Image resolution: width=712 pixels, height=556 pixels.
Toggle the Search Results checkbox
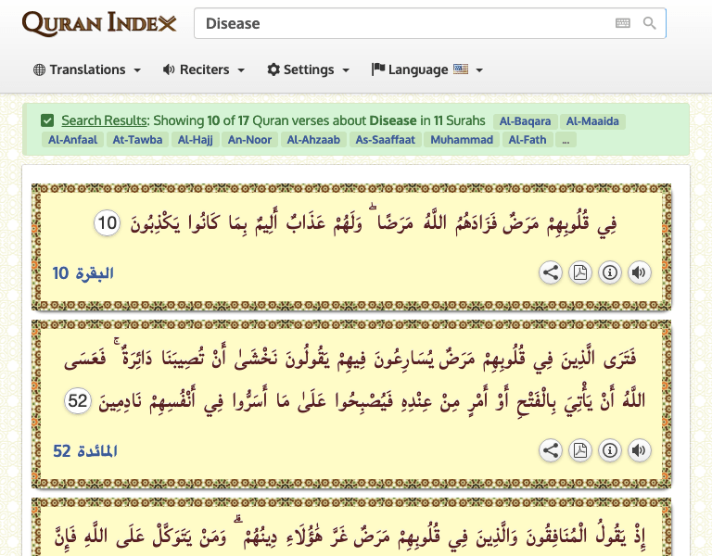(47, 120)
